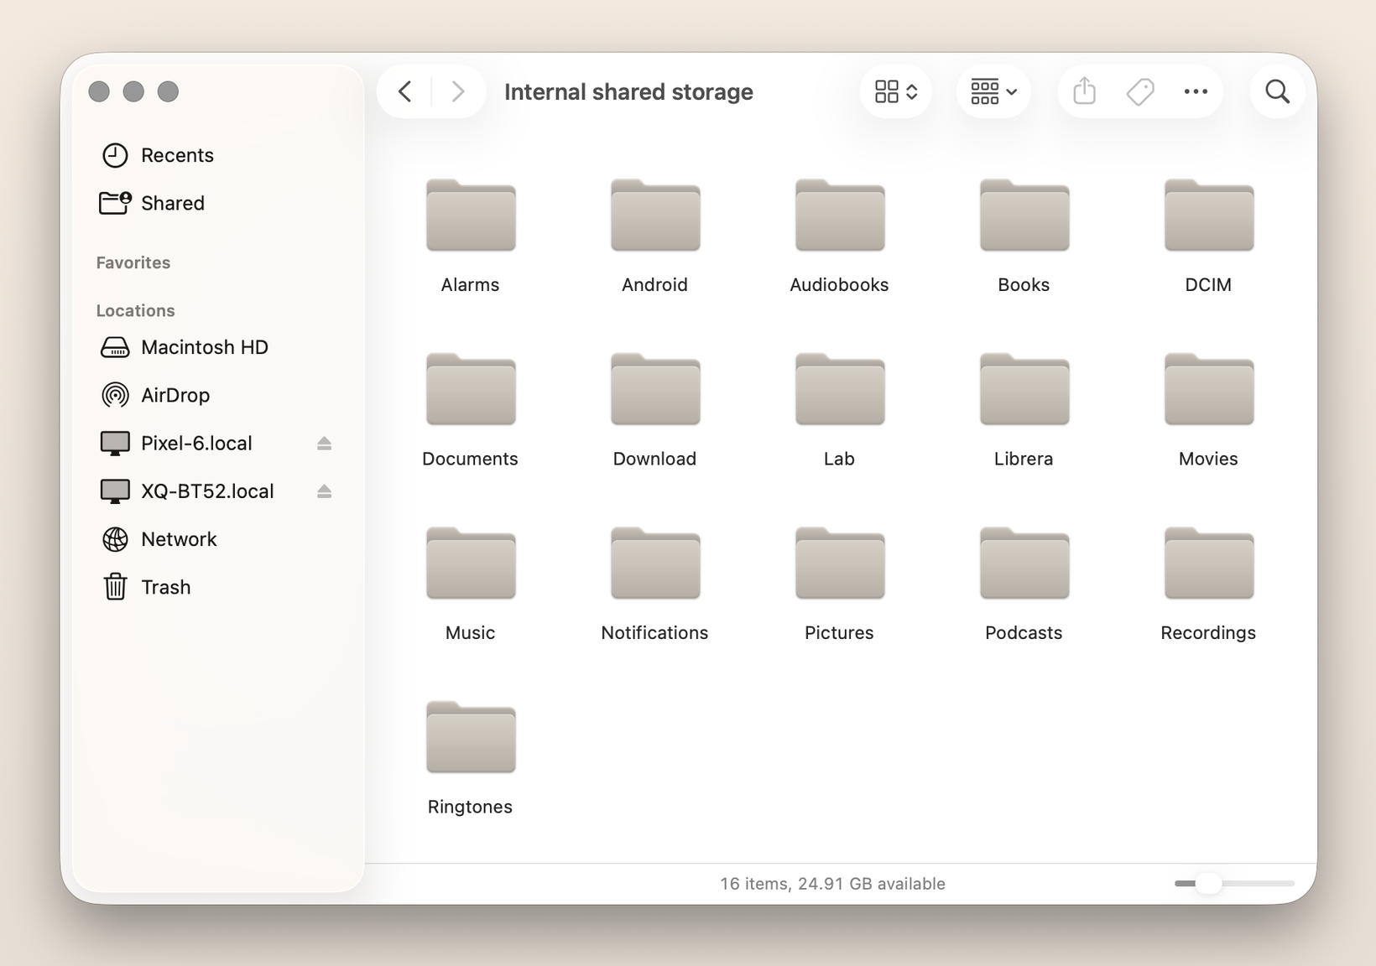Go forward with the right chevron button
Screen dimensions: 1376x966
pyautogui.click(x=457, y=91)
